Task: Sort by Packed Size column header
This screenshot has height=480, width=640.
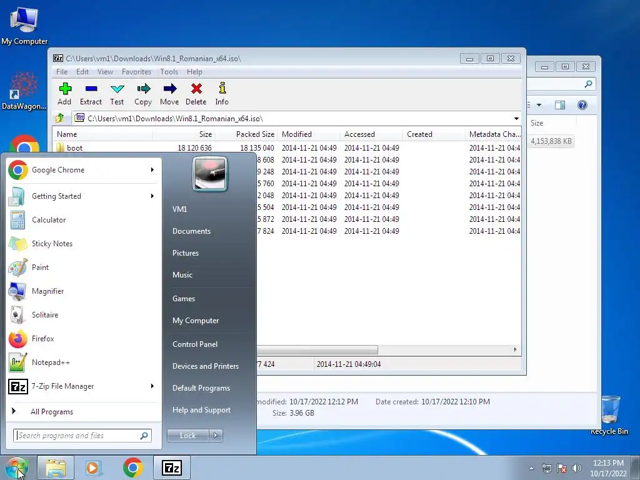Action: click(x=246, y=134)
